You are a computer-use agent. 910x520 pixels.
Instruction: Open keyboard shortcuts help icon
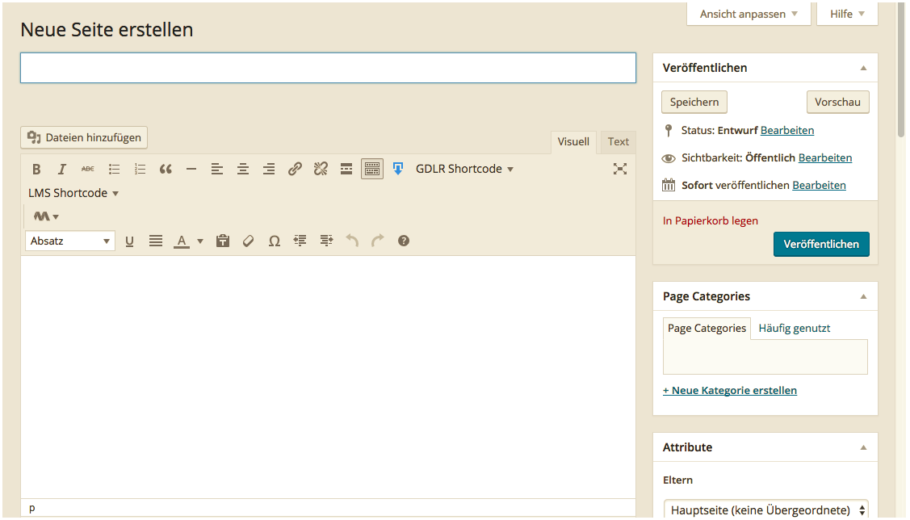point(404,241)
